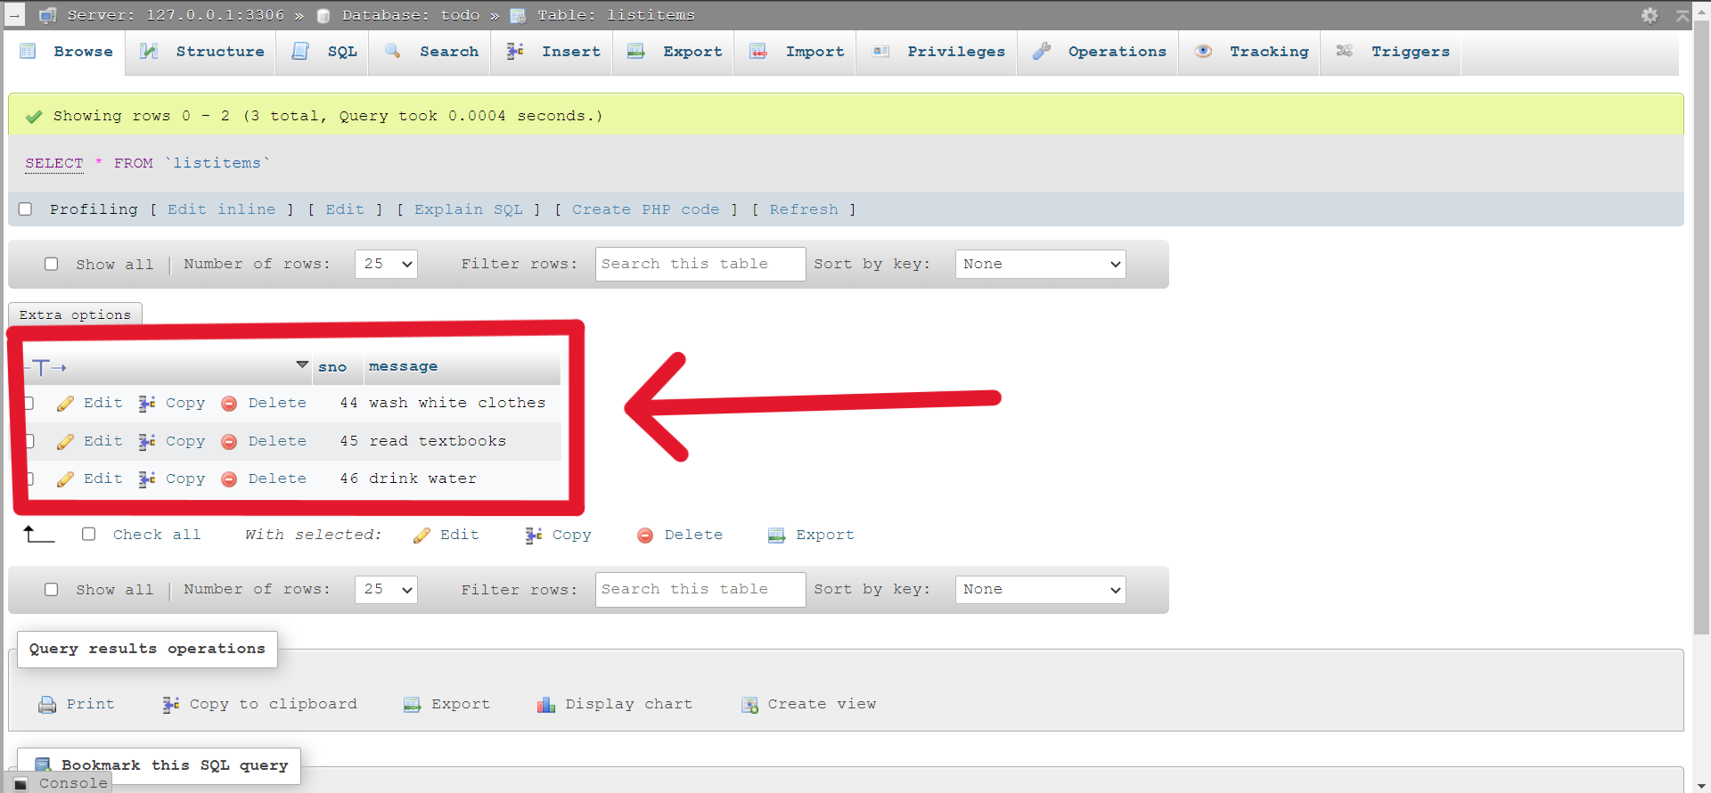Select checkbox for read textbooks row
Image resolution: width=1711 pixels, height=793 pixels.
point(29,441)
